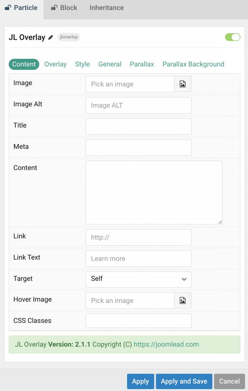Screen dimensions: 248x391
Task: Open the General tab
Action: 110,64
